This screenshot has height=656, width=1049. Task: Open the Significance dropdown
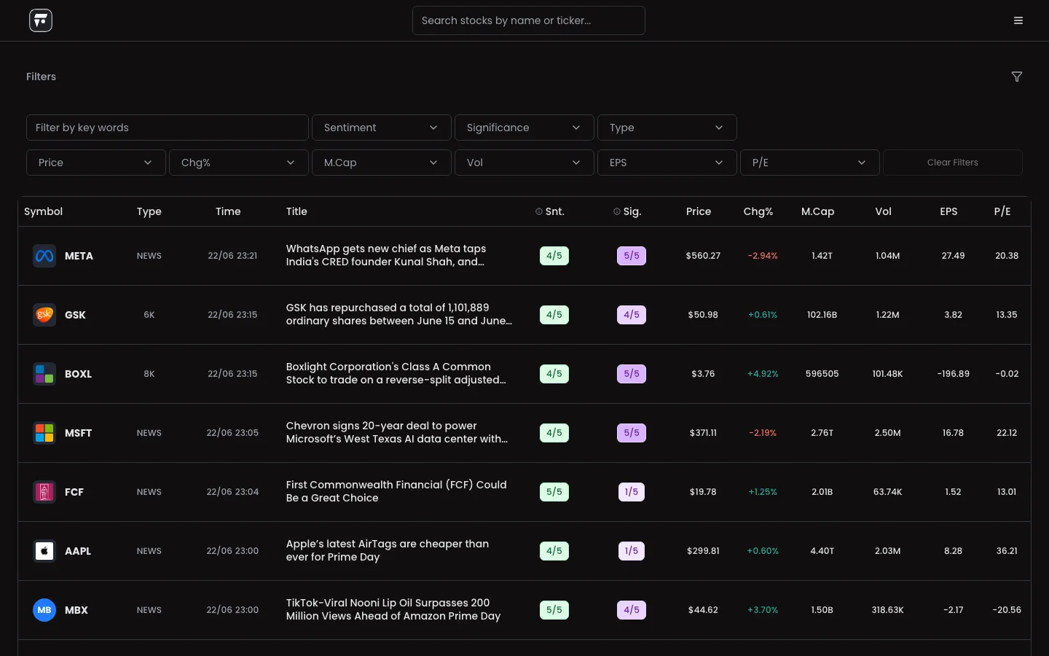pyautogui.click(x=524, y=128)
